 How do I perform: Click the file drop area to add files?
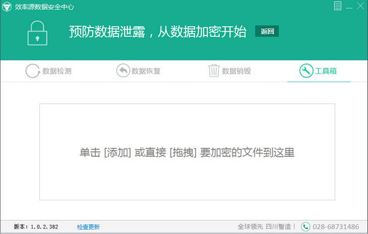pos(187,152)
